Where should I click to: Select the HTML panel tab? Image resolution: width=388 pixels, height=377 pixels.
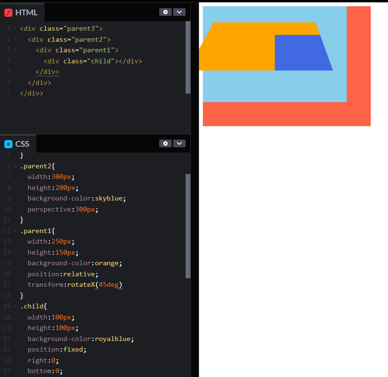point(22,12)
